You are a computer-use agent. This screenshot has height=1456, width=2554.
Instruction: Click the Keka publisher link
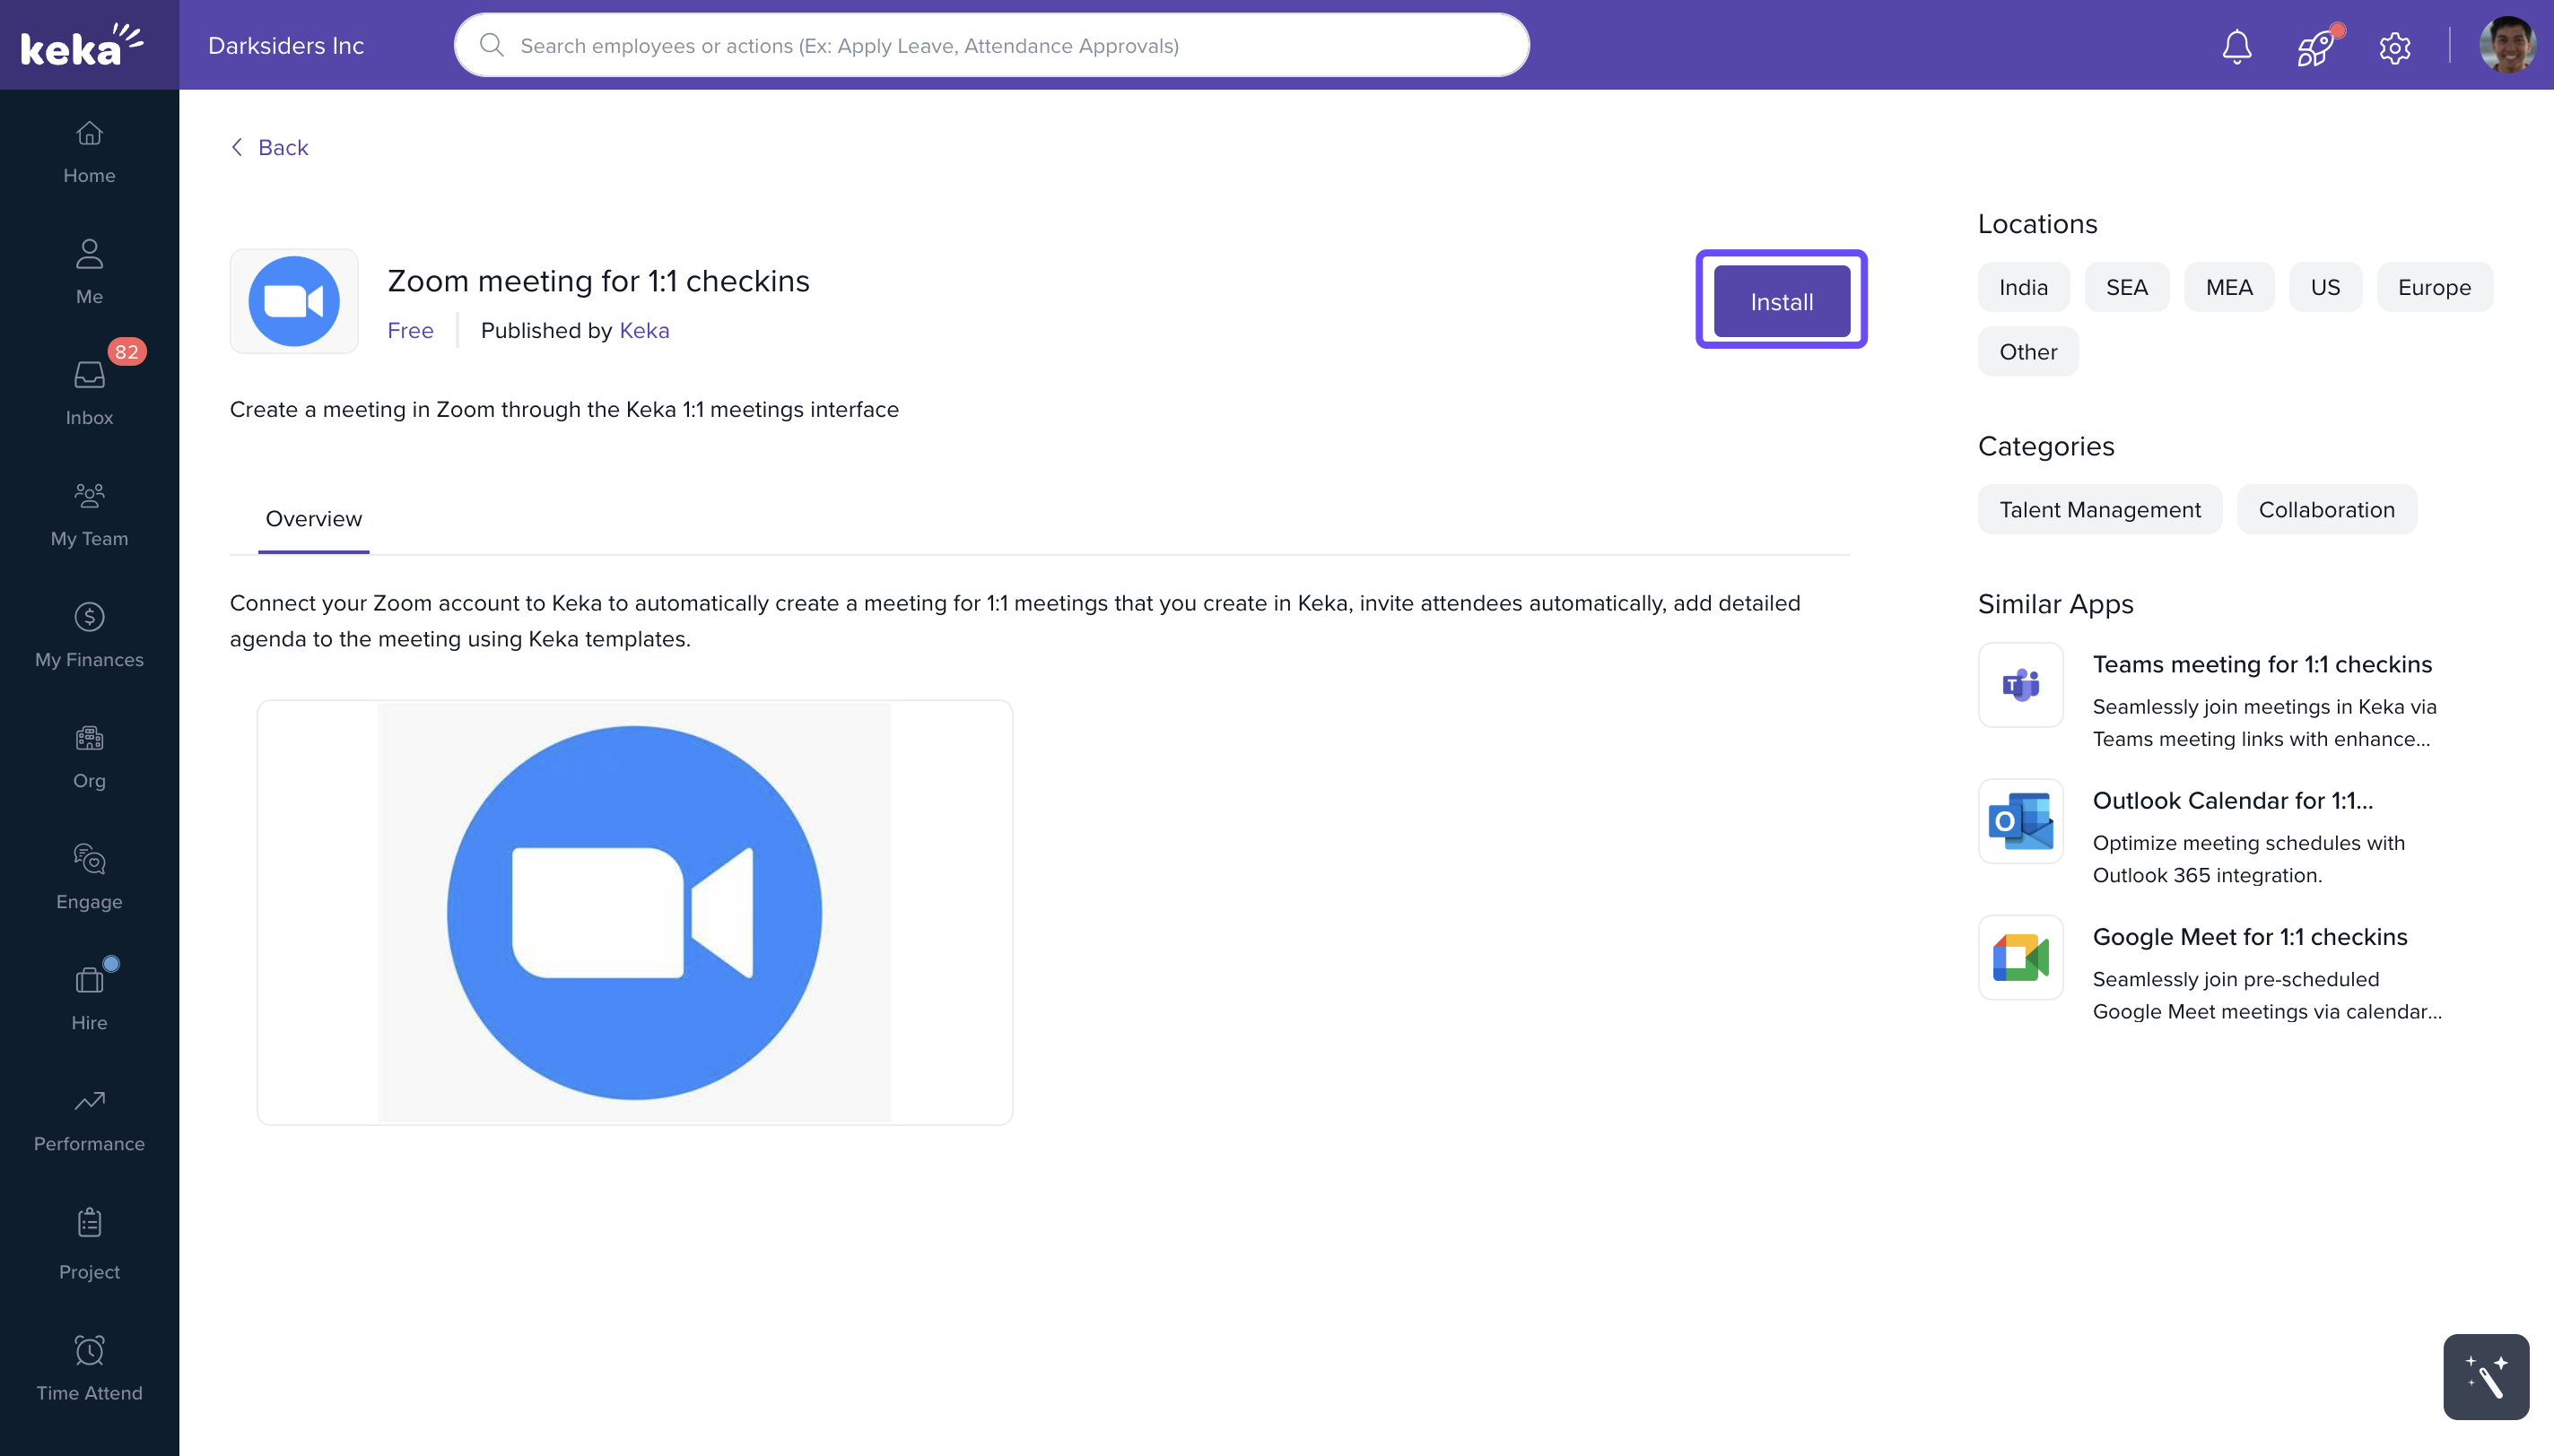pos(644,330)
